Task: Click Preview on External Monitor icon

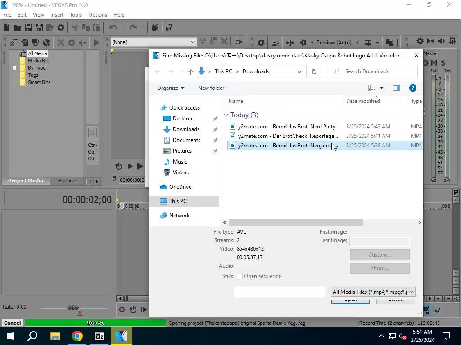Action: tap(276, 43)
